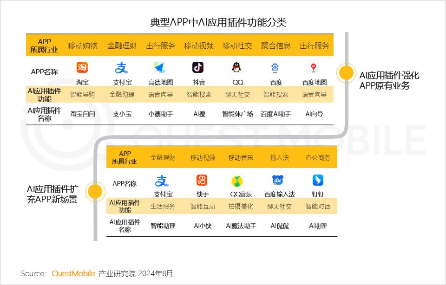The height and width of the screenshot is (285, 446).
Task: Click the 百度输入法 app name label
Action: [279, 194]
